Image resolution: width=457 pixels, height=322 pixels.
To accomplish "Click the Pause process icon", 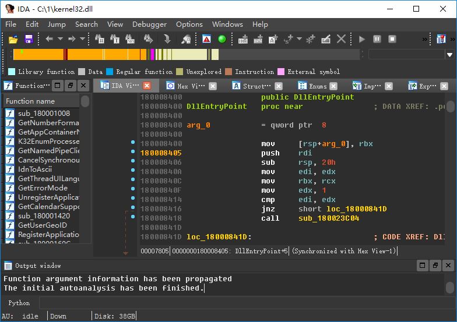I will pos(377,39).
